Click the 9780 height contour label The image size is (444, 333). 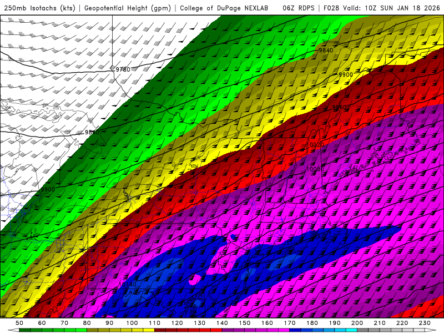pyautogui.click(x=123, y=69)
